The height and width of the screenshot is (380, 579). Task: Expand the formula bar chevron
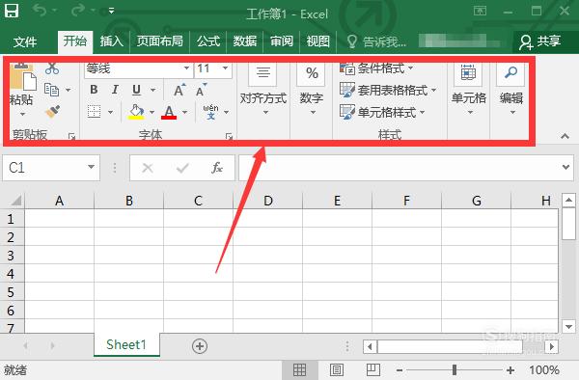[x=565, y=167]
